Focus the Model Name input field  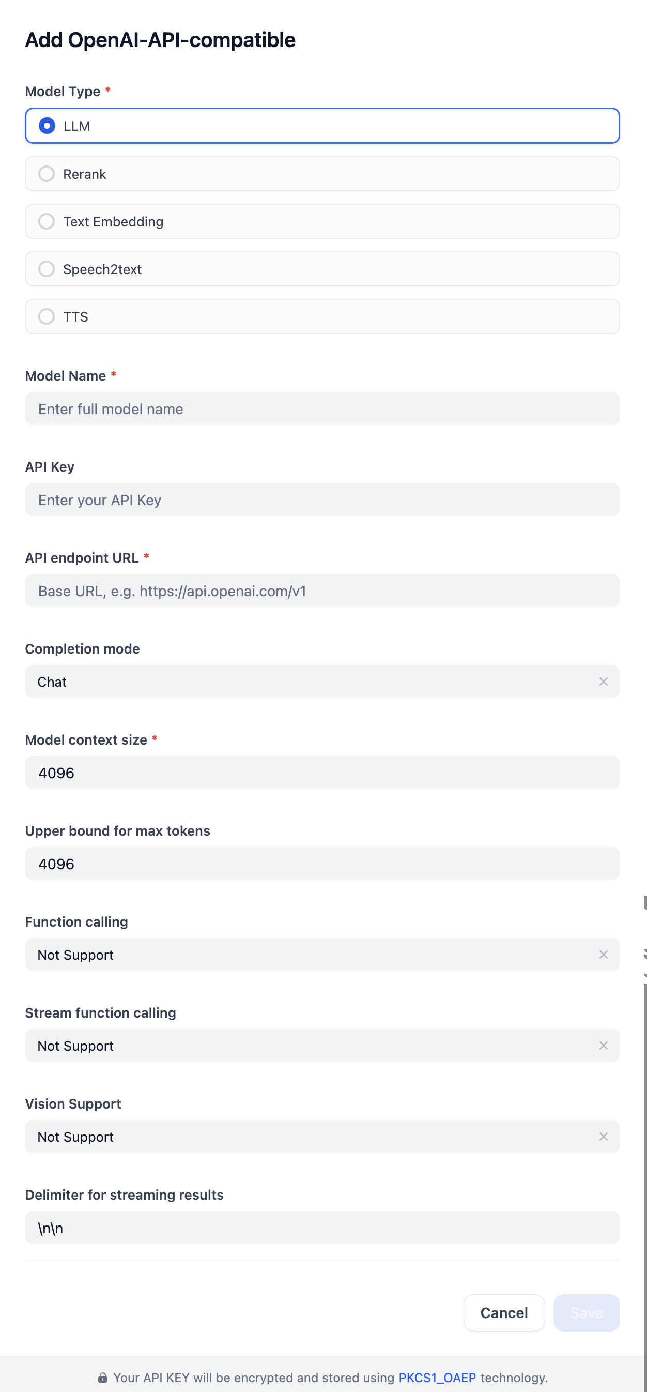322,409
